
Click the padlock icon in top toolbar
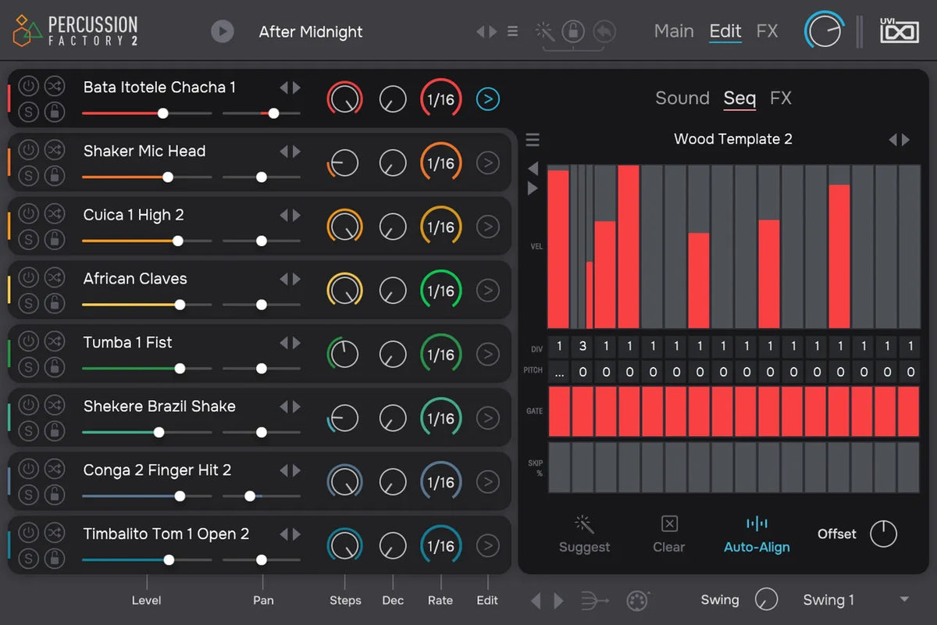point(573,31)
